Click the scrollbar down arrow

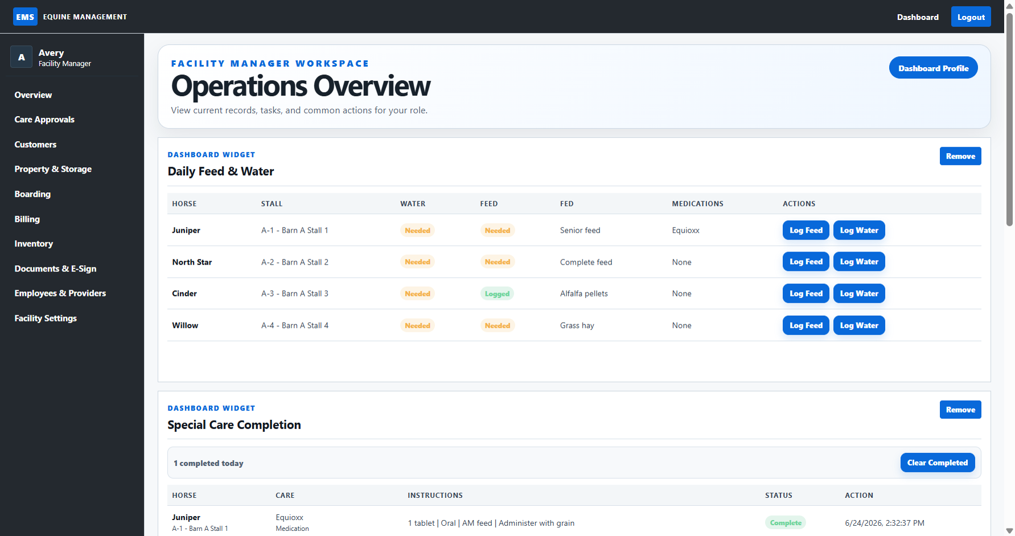click(x=1009, y=530)
